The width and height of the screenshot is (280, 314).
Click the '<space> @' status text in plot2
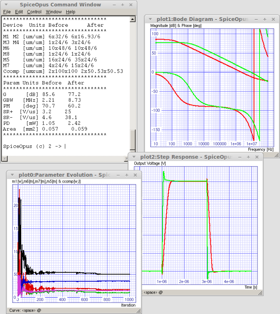(153, 293)
